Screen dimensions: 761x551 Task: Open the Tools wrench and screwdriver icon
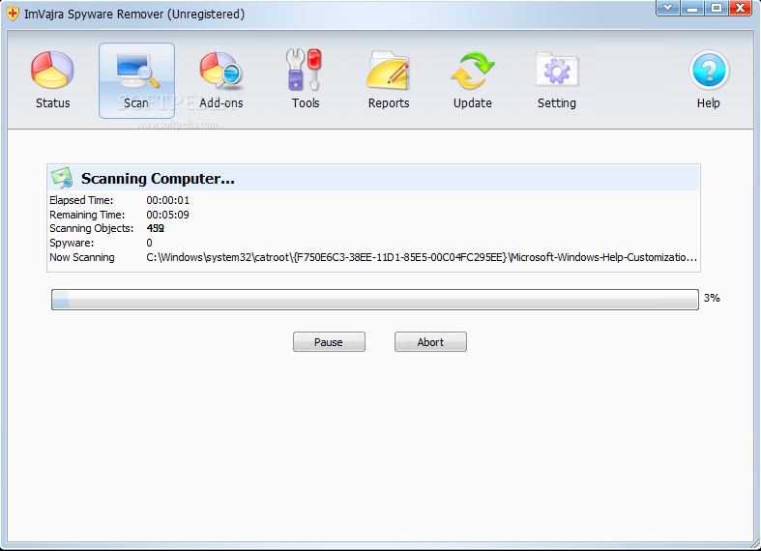pyautogui.click(x=305, y=70)
